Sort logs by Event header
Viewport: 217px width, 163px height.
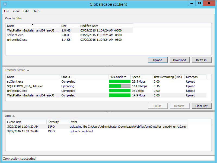(x=128, y=122)
